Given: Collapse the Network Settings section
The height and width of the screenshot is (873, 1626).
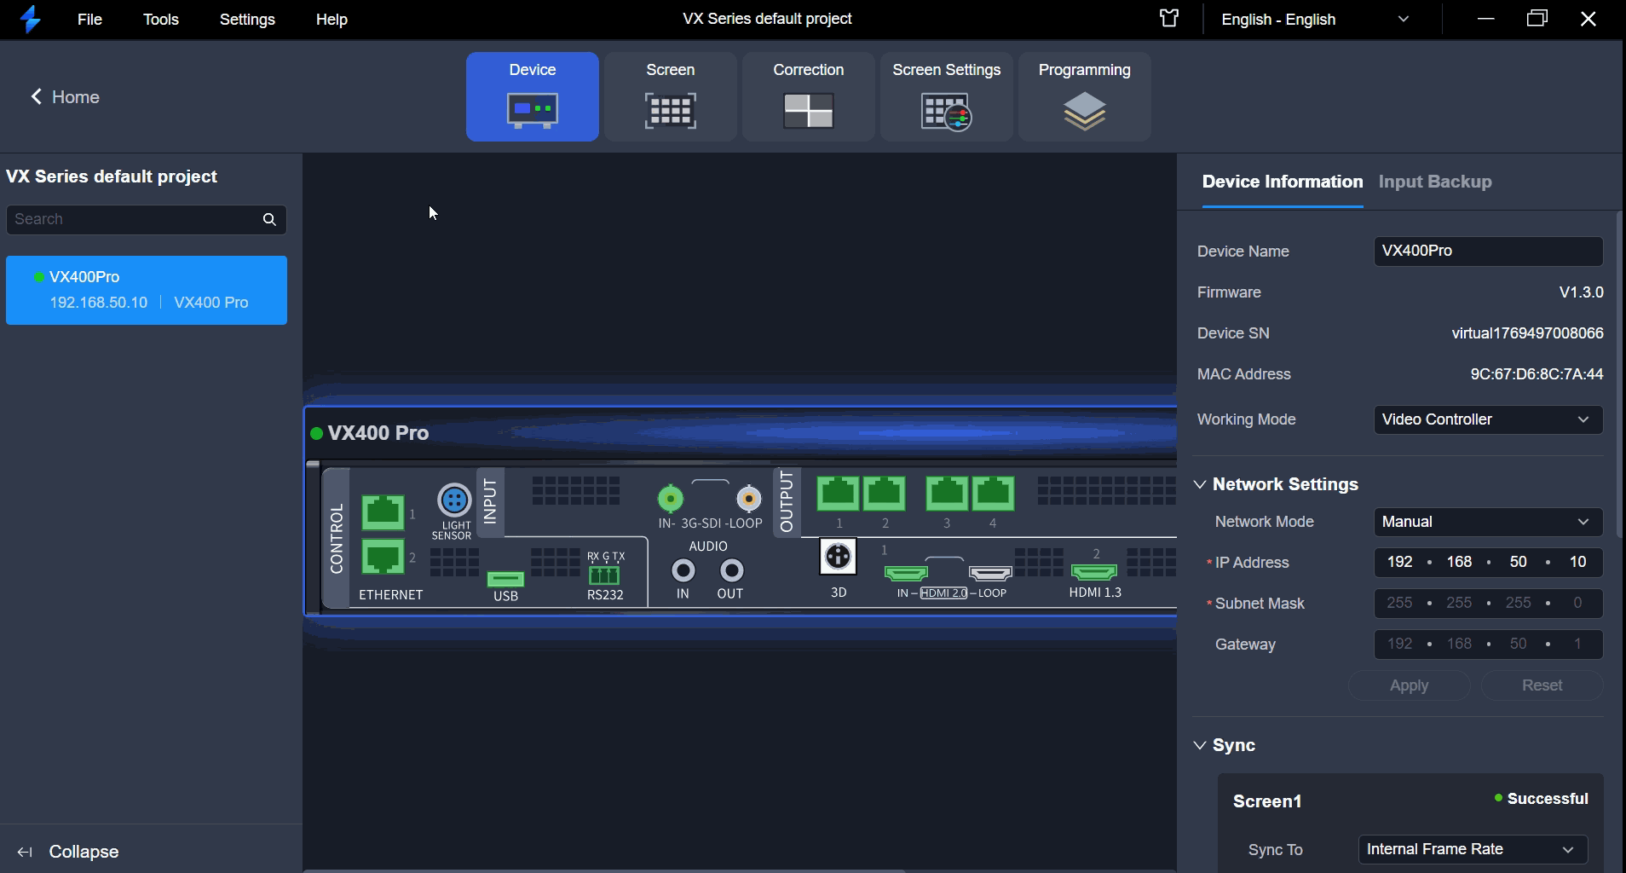Looking at the screenshot, I should [1200, 484].
